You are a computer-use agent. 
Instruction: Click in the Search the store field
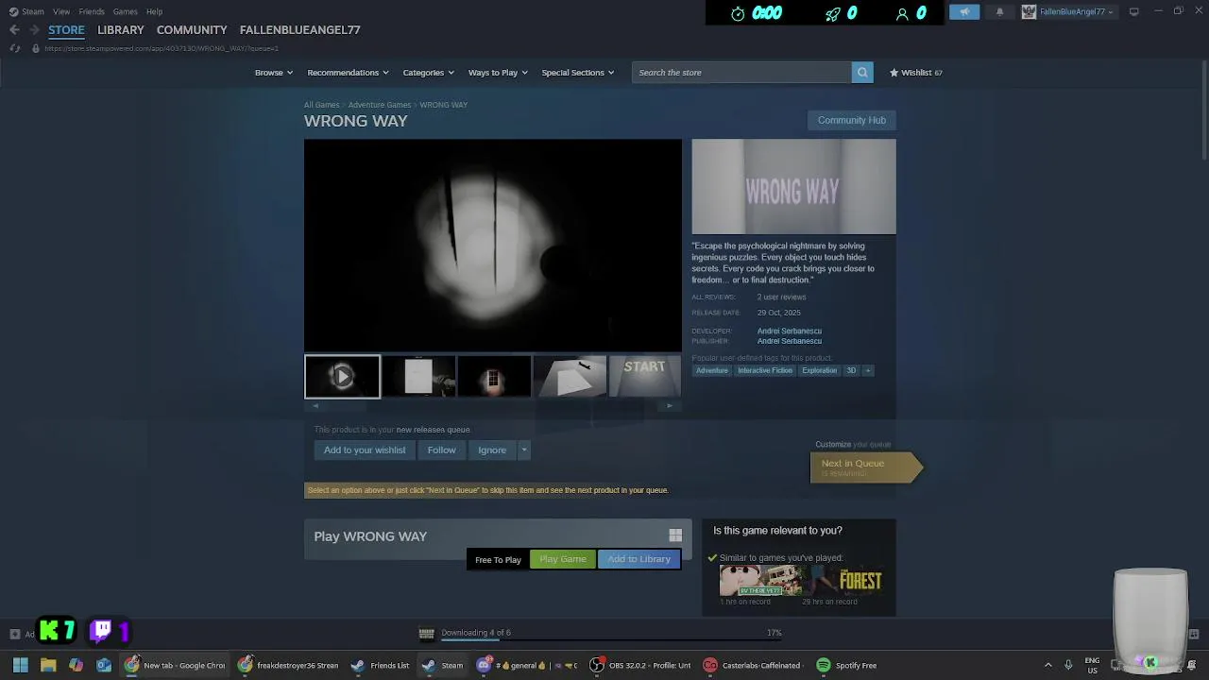[741, 73]
